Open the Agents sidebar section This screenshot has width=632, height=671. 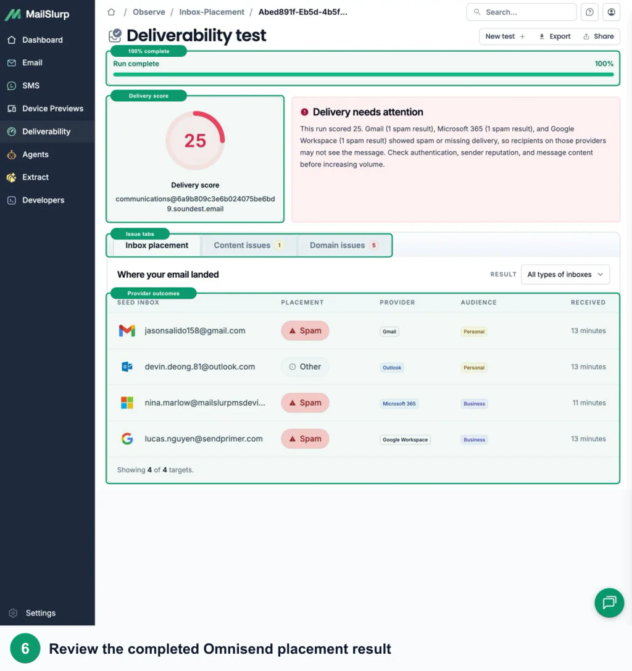[x=47, y=154]
